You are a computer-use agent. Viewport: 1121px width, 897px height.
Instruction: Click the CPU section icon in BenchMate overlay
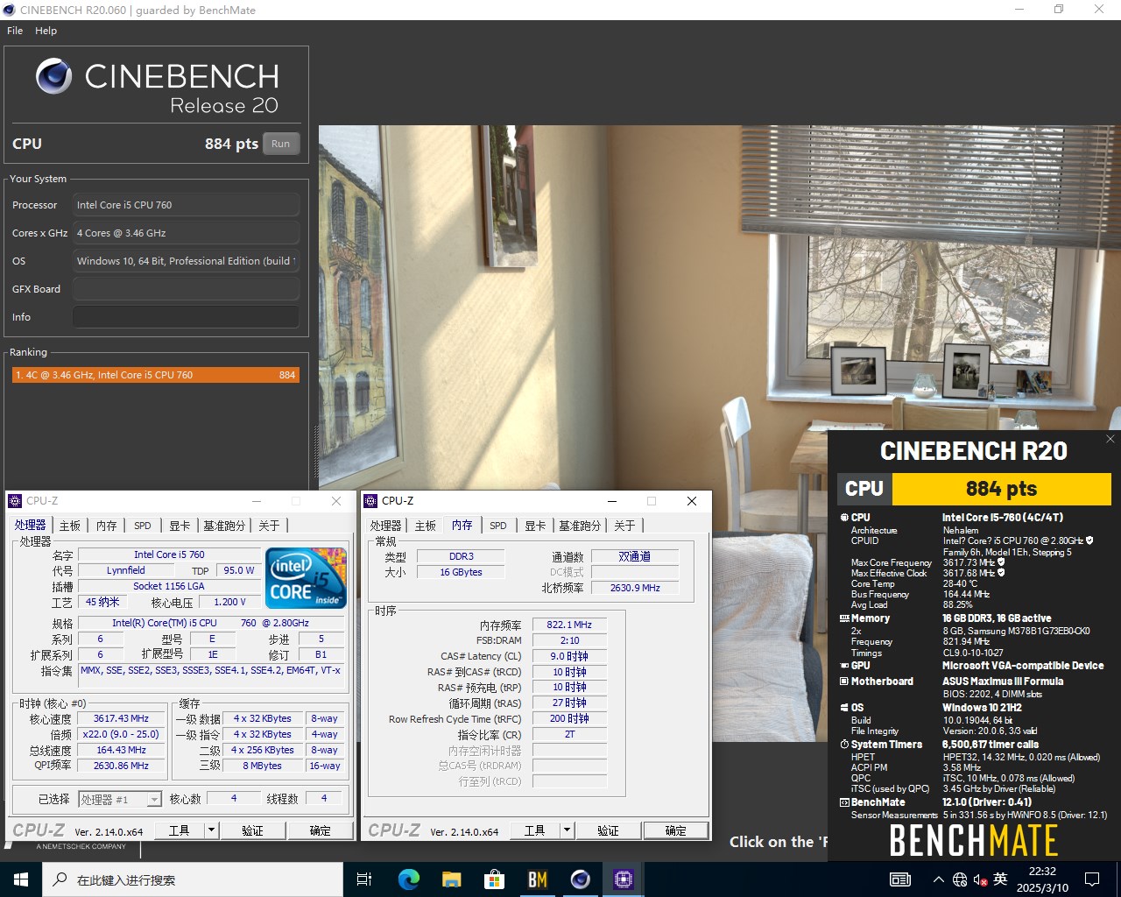pyautogui.click(x=845, y=518)
